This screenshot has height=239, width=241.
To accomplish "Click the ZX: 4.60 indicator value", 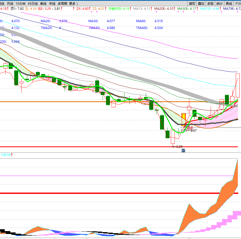I will tap(83, 9).
